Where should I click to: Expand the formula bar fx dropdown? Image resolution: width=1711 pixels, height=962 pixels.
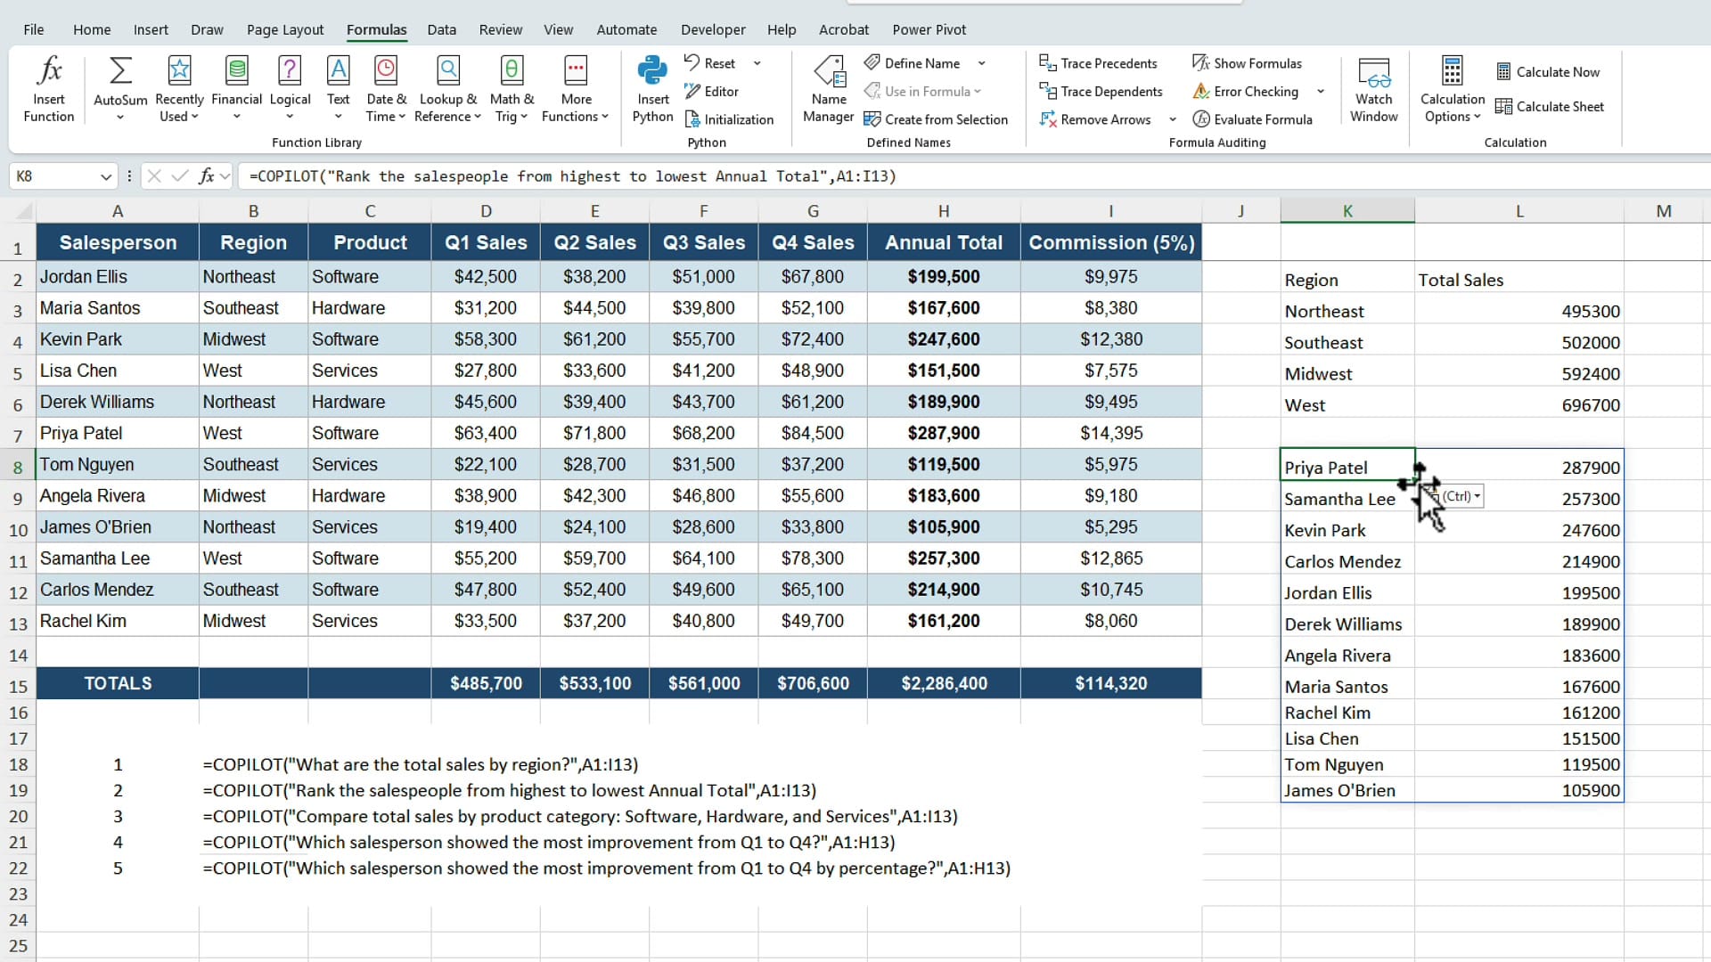[x=225, y=176]
